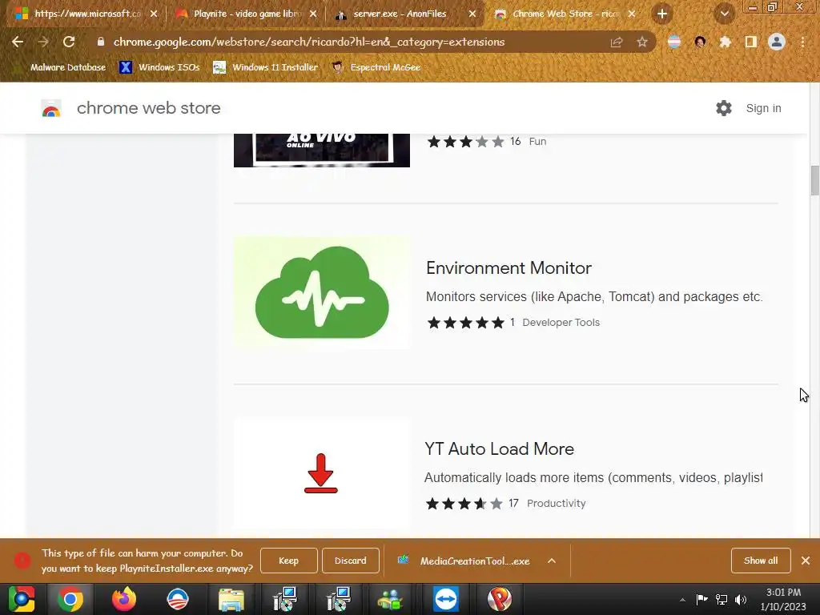Viewport: 820px width, 615px height.
Task: Click the Chrome taskbar icon
Action: (x=70, y=599)
